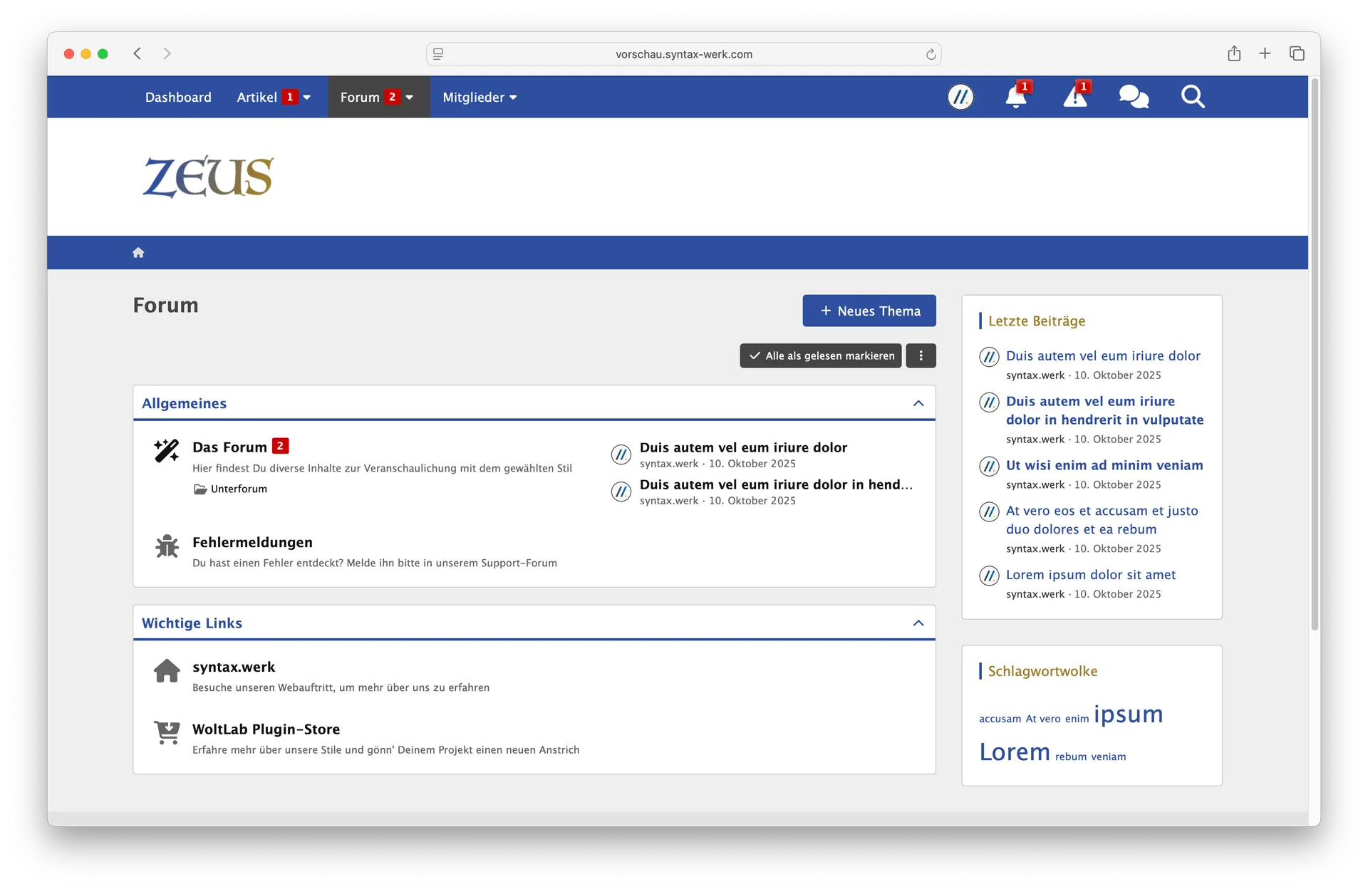Expand the Mitglieder dropdown menu
Viewport: 1368px width, 889px height.
(x=480, y=98)
